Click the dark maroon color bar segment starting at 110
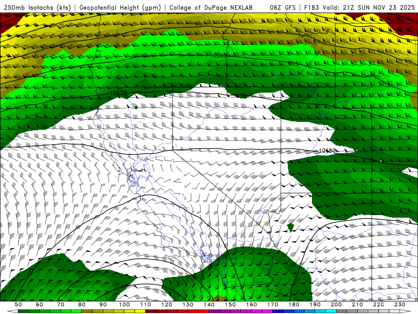 (x=150, y=312)
